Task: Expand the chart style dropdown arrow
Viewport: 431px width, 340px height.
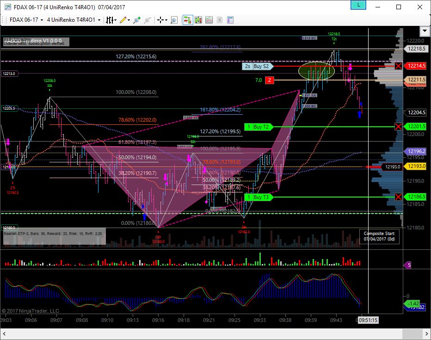Action: point(116,20)
